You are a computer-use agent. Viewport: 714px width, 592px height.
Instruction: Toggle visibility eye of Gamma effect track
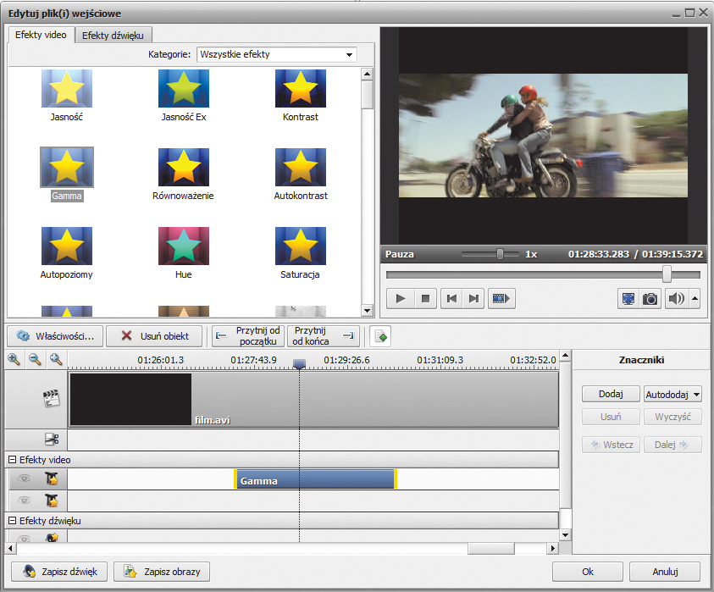25,479
